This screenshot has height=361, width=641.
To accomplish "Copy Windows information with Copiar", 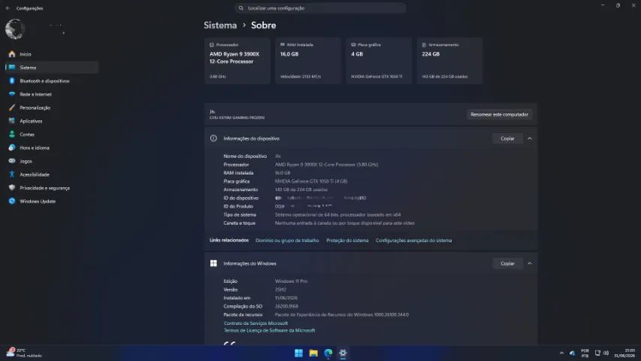I will tap(507, 263).
